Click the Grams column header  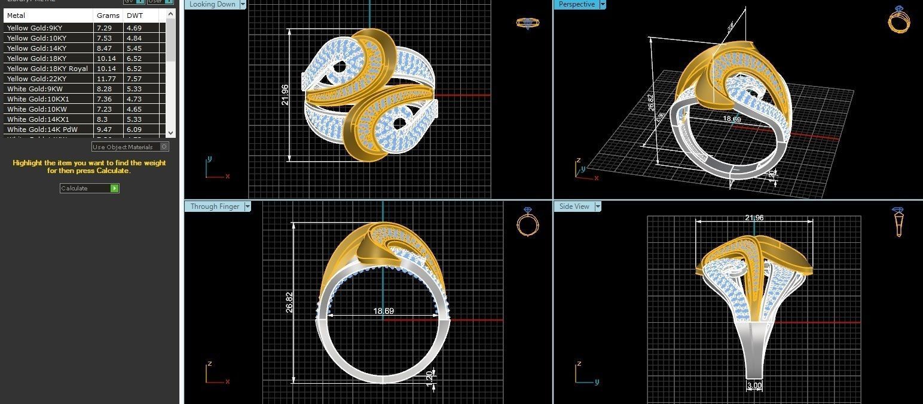[x=109, y=16]
